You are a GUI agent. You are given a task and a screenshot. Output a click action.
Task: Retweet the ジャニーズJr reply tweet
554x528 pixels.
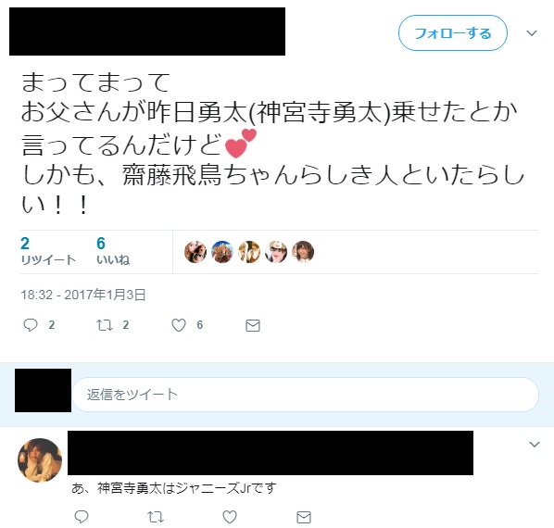[x=156, y=517]
